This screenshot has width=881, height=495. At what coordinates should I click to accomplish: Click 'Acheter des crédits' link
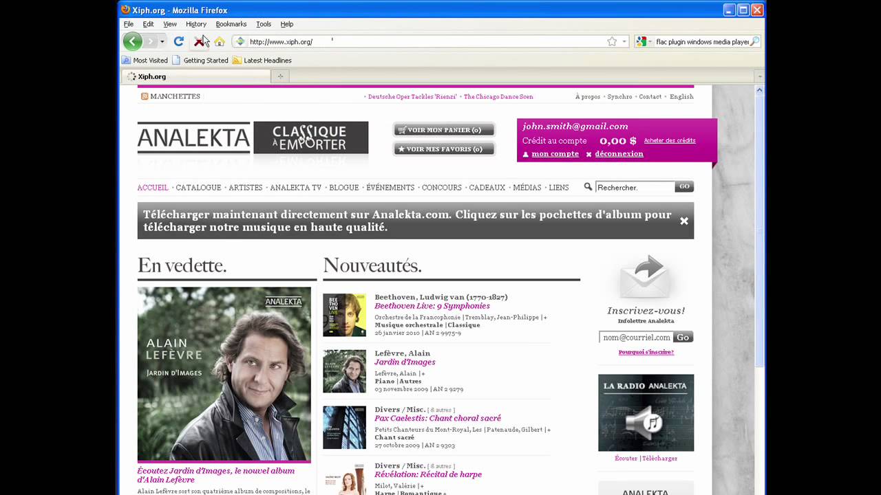click(670, 140)
